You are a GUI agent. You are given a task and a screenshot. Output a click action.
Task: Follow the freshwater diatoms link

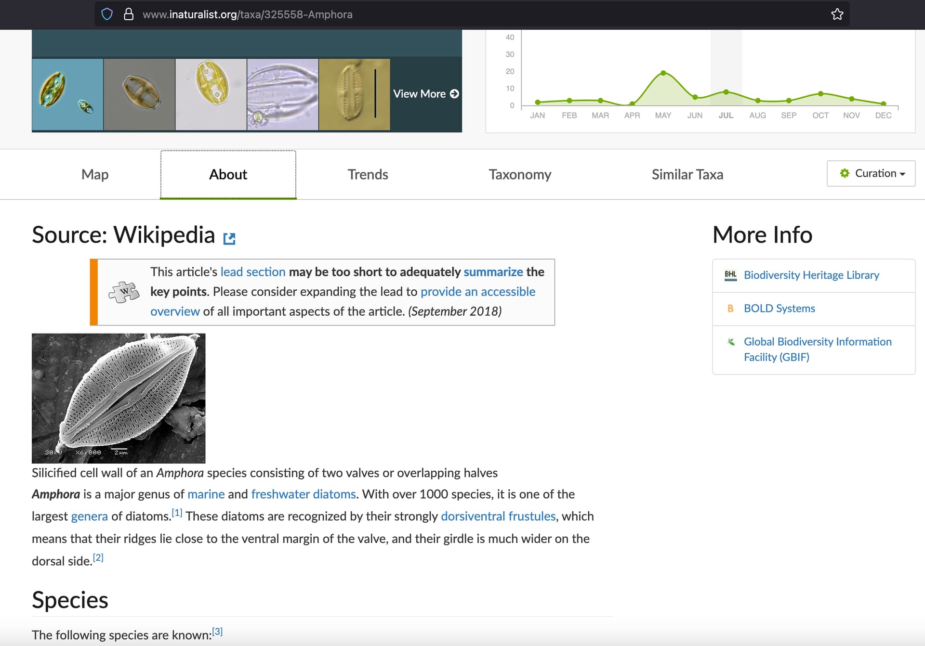(x=303, y=494)
